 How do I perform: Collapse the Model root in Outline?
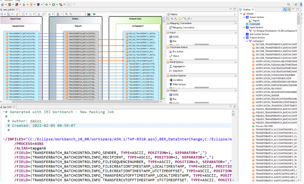[241, 14]
